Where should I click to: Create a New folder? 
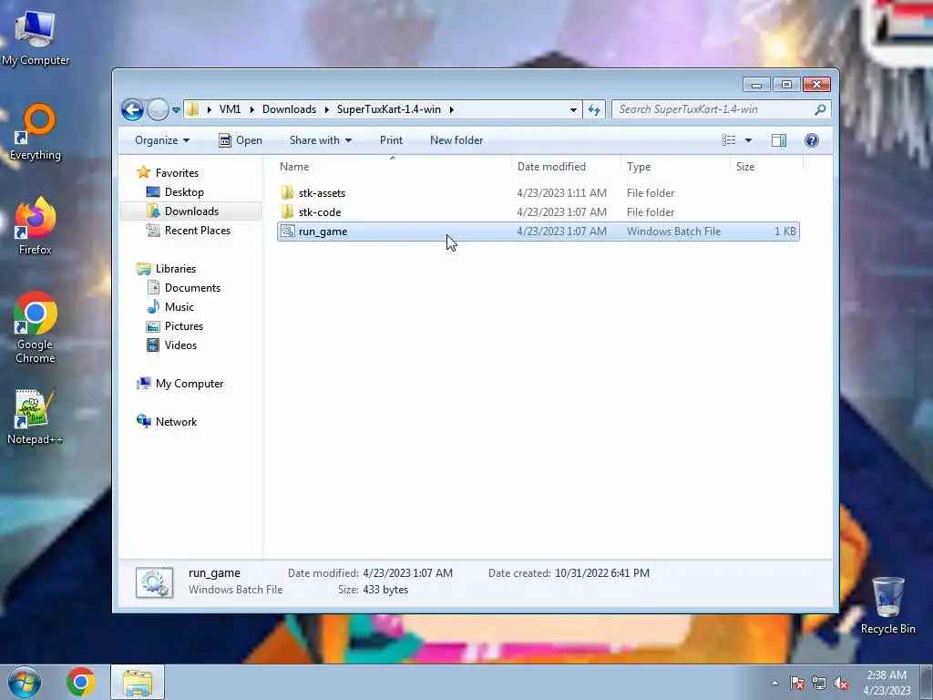click(456, 140)
